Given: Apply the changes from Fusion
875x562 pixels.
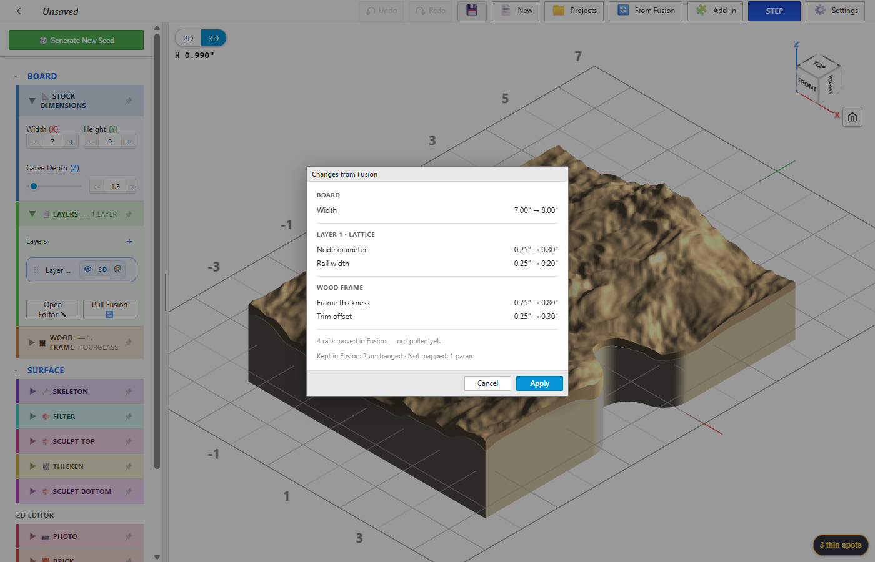Looking at the screenshot, I should pos(539,383).
